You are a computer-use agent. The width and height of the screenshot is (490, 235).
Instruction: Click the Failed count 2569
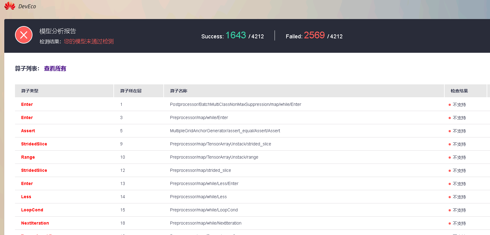point(314,35)
